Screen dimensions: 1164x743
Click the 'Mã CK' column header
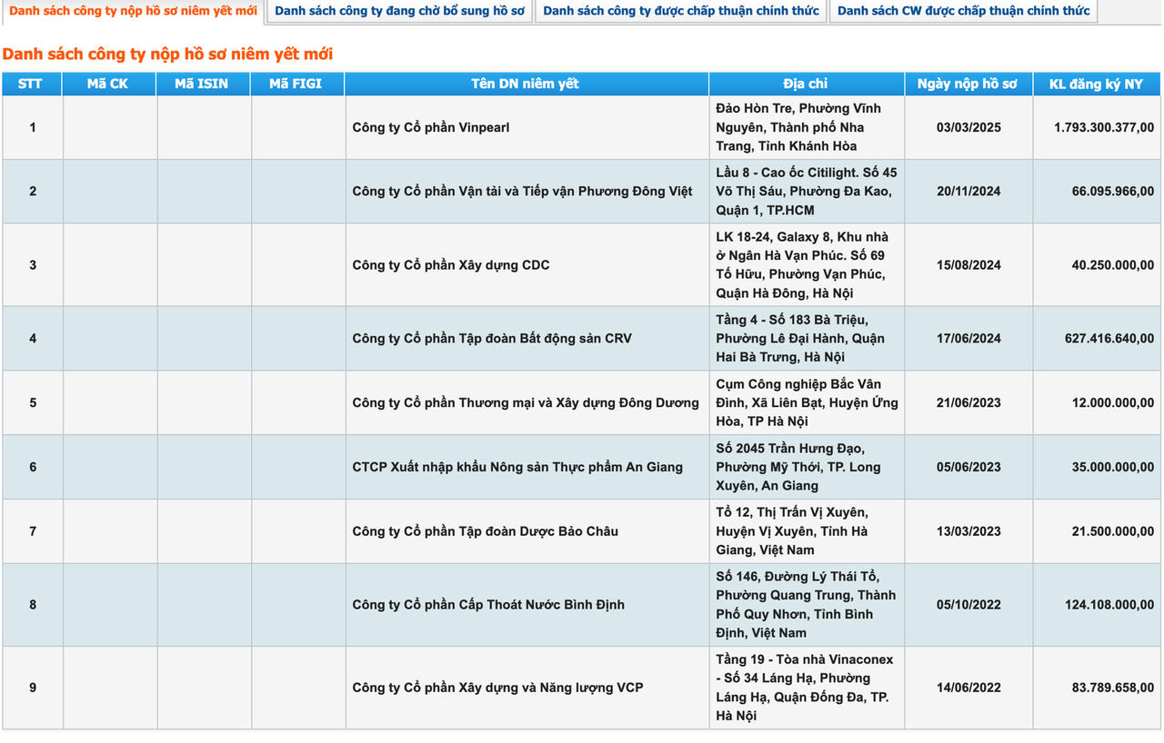109,84
